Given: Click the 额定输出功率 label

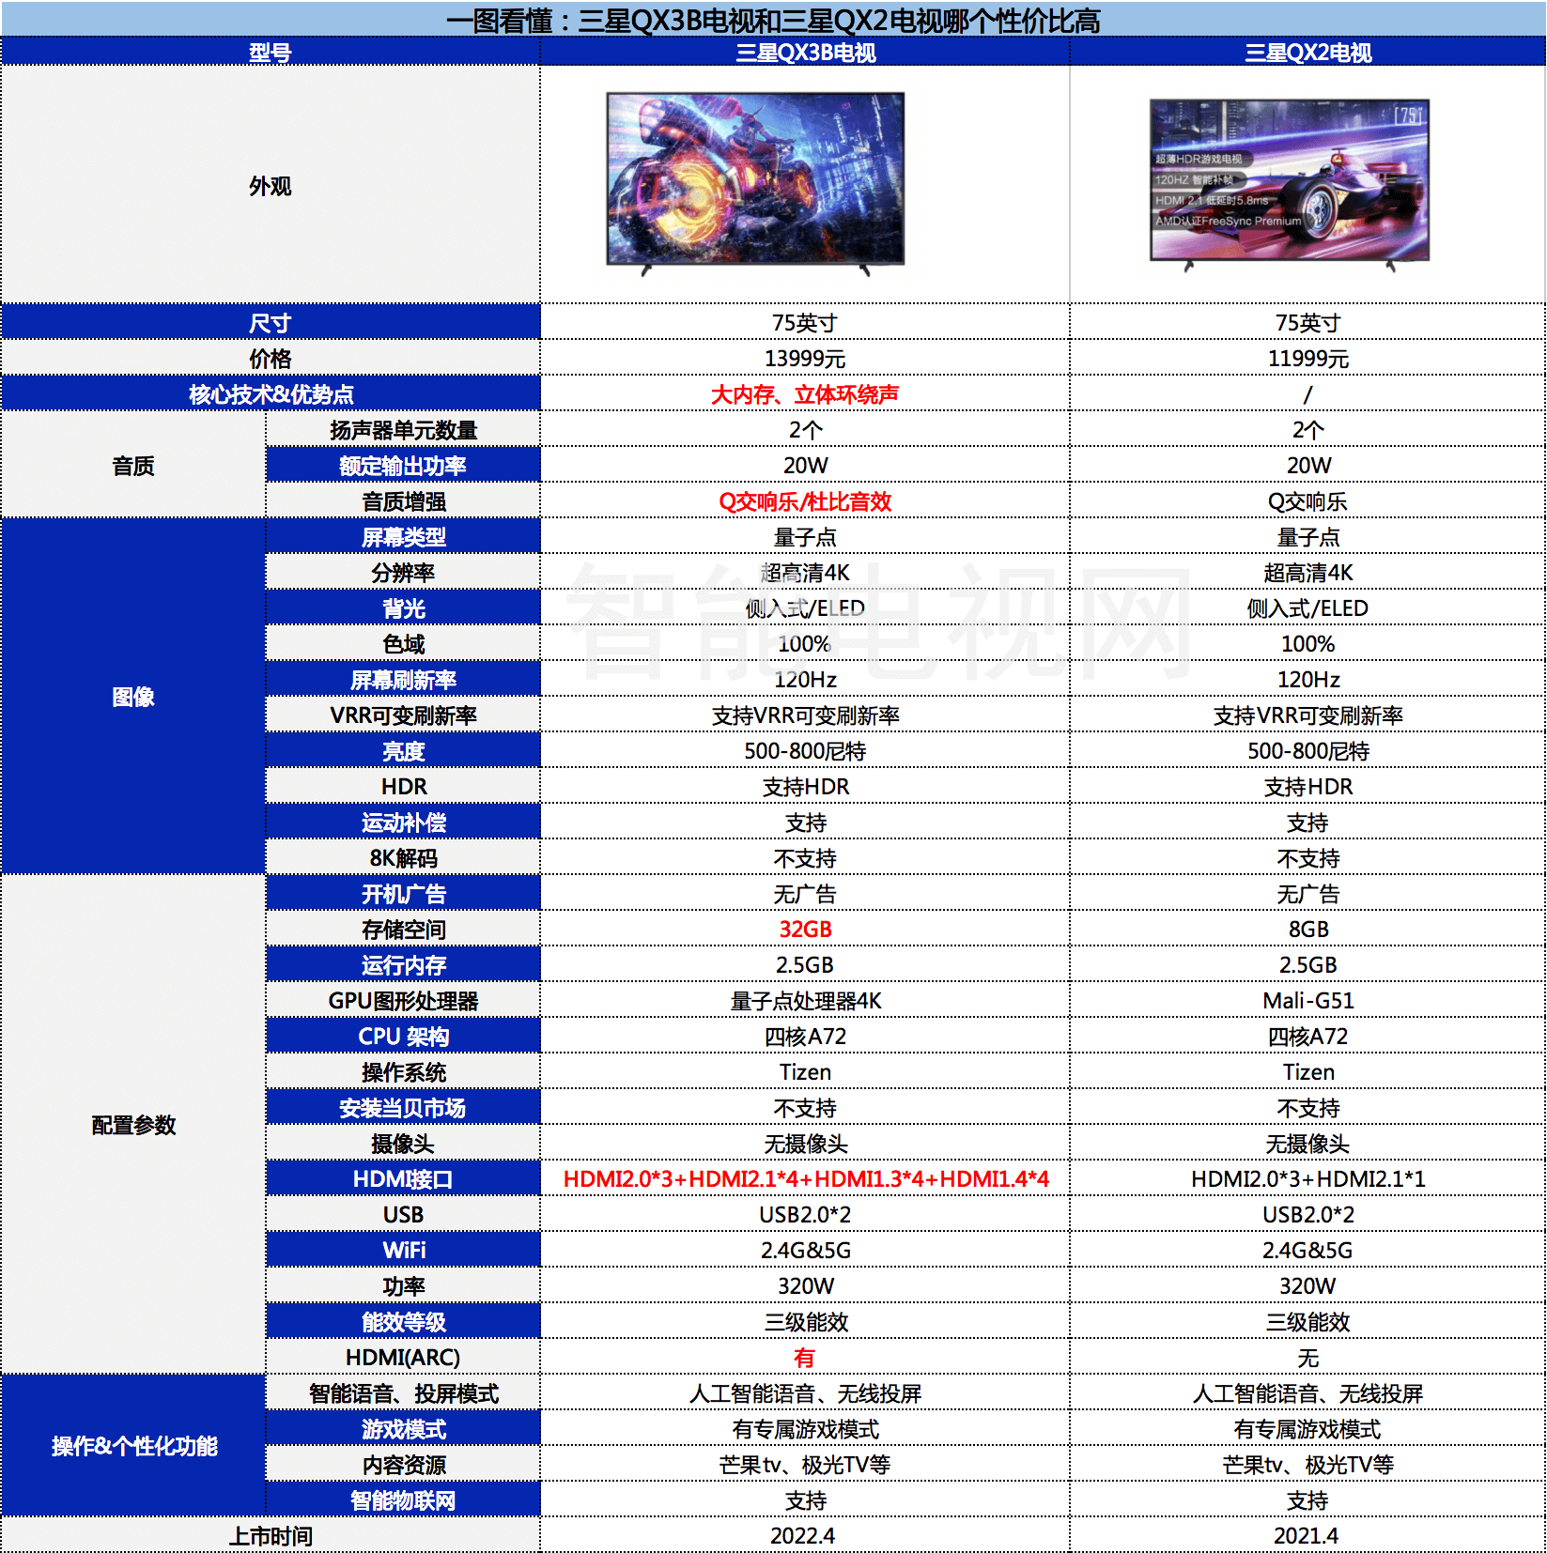Looking at the screenshot, I should click(403, 466).
